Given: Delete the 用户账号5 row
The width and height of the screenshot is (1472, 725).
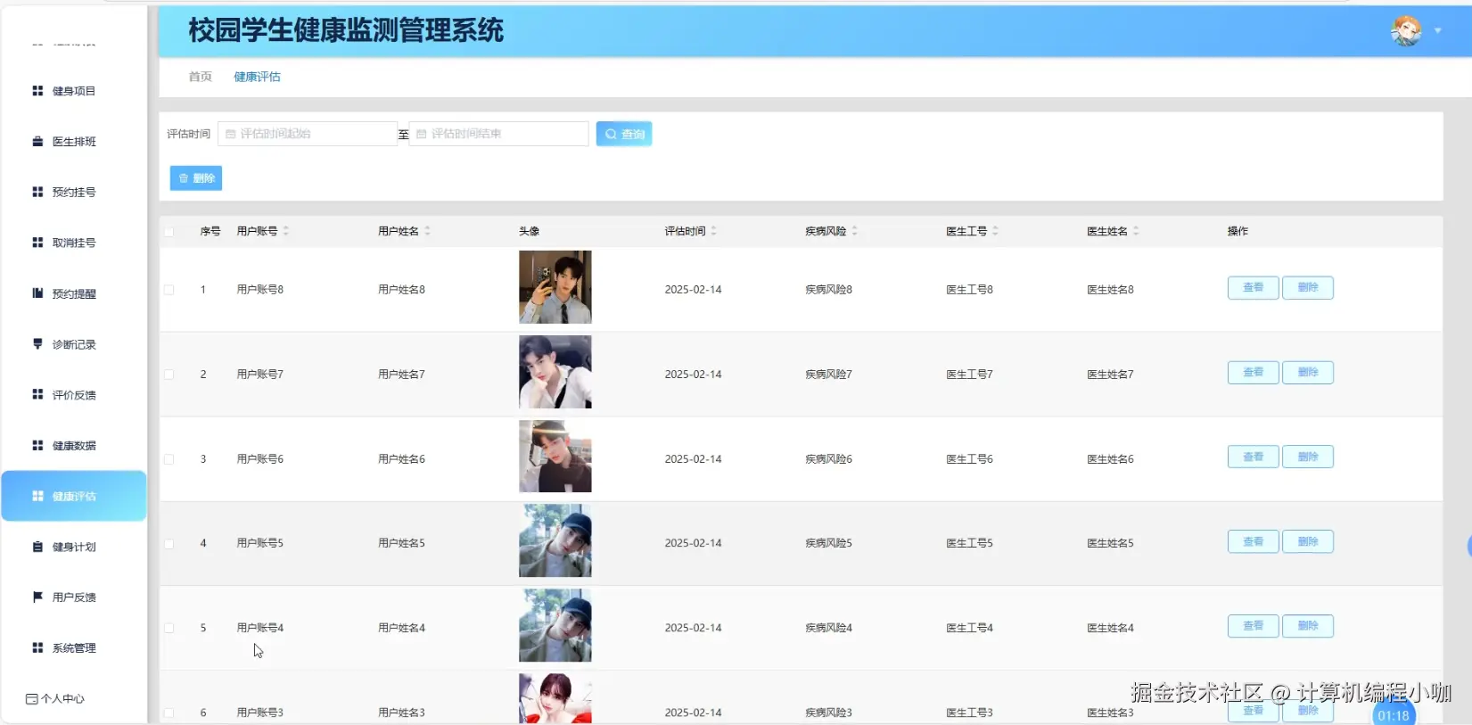Looking at the screenshot, I should (1307, 541).
